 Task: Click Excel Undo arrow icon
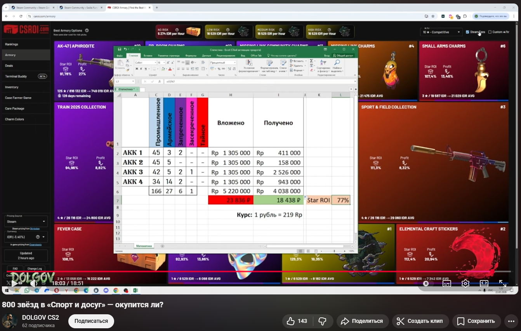pyautogui.click(x=125, y=49)
